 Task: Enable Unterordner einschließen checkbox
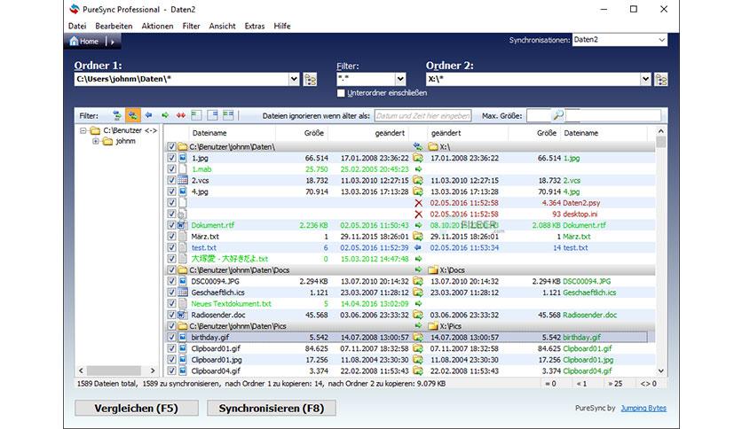341,93
